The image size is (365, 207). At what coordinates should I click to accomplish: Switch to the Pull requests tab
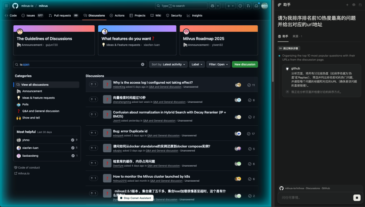63,16
